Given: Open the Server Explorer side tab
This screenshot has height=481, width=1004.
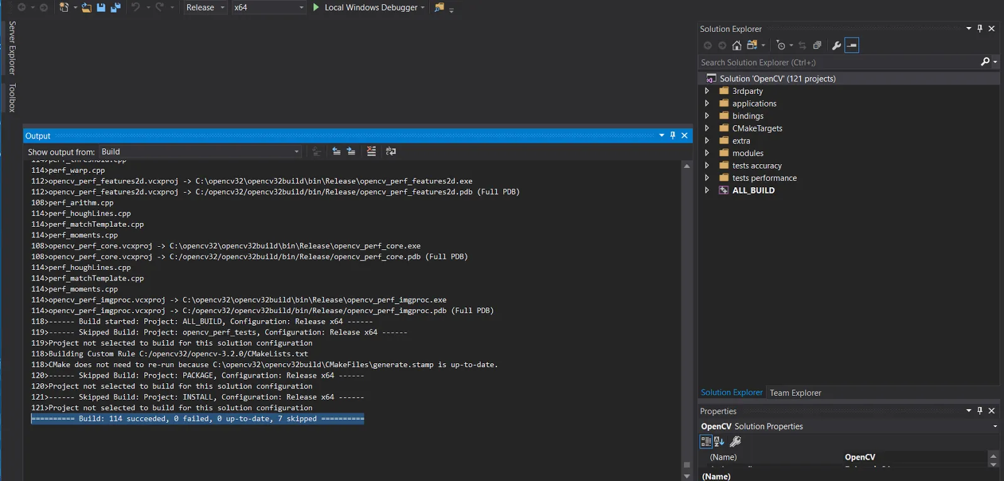Looking at the screenshot, I should [12, 48].
